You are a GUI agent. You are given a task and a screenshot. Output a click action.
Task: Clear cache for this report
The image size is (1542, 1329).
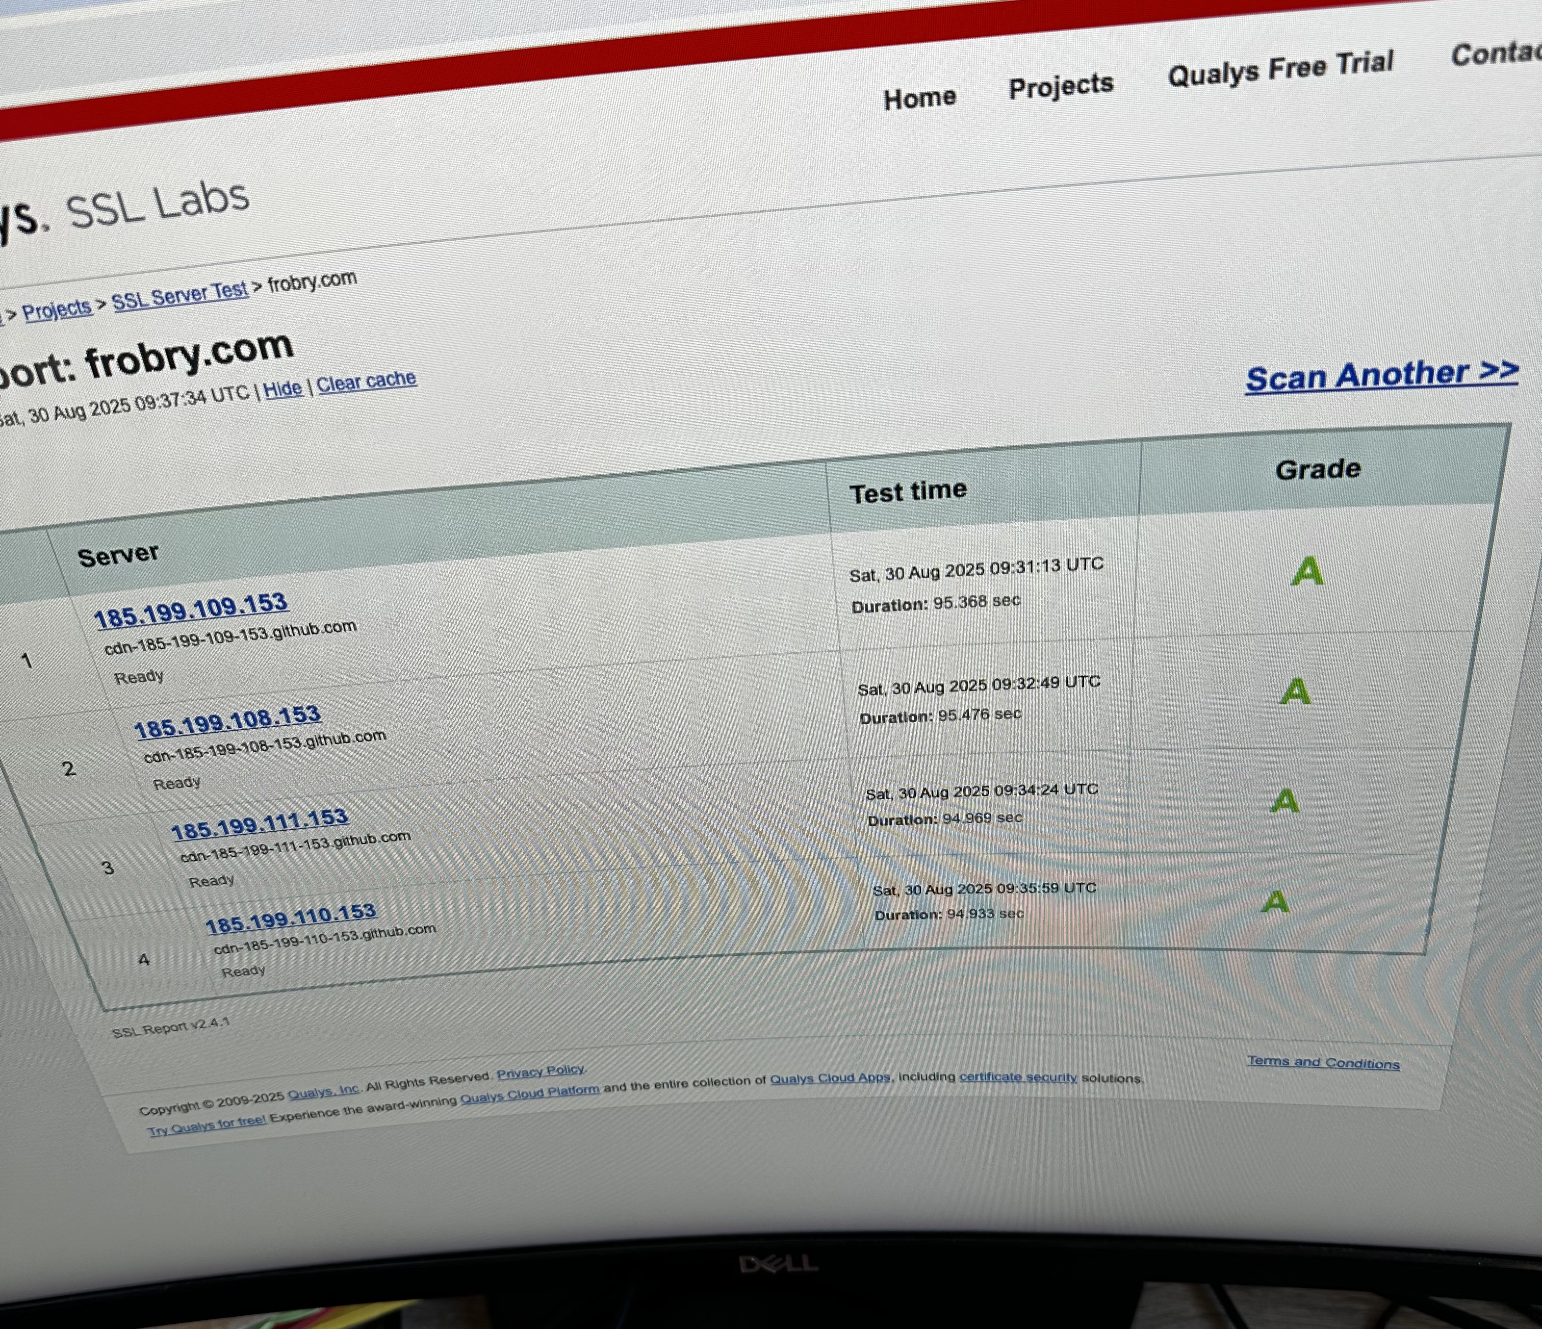point(366,382)
